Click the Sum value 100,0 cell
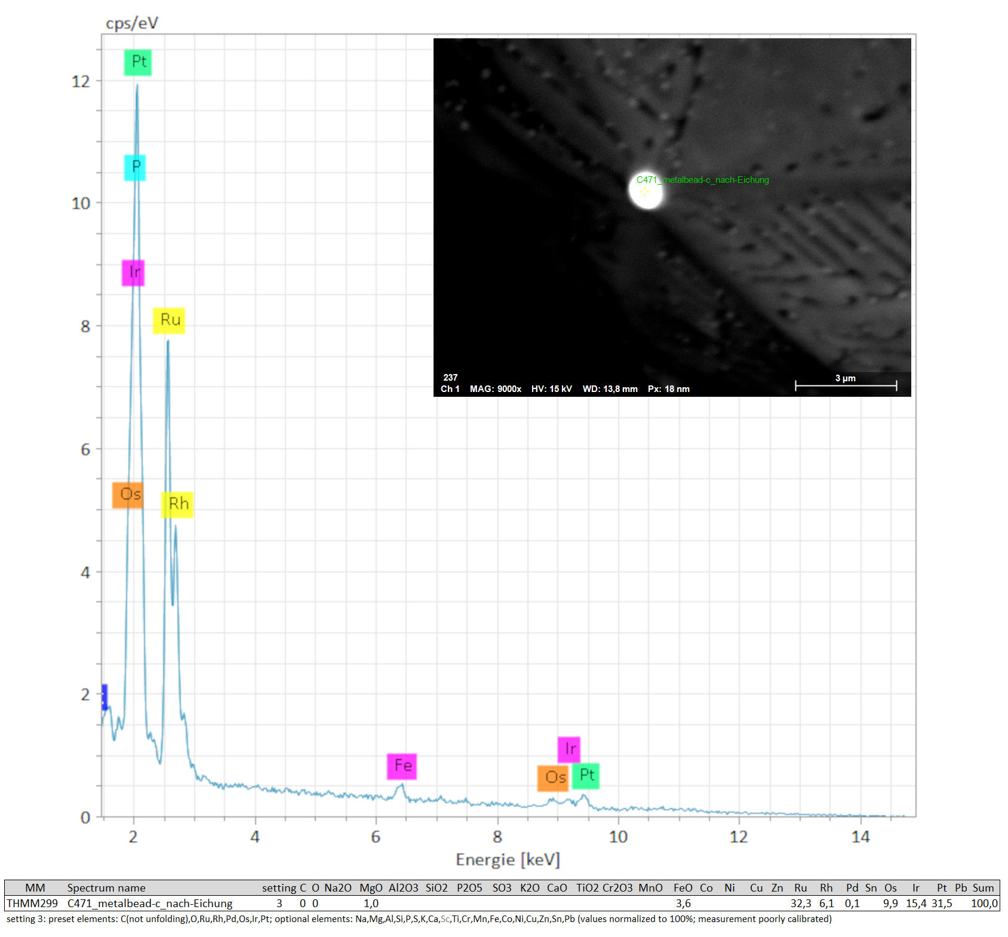Viewport: 1008px width, 937px height. click(984, 904)
